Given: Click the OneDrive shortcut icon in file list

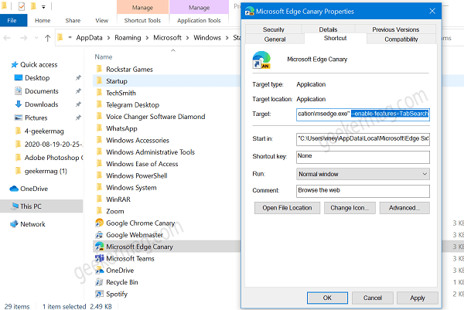Looking at the screenshot, I should [x=99, y=270].
